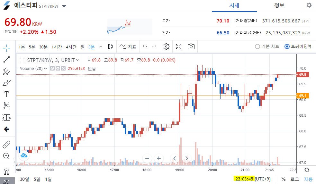Viewport: 316px width, 184px height.
Task: Switch to the 정보 tab
Action: tap(279, 6)
